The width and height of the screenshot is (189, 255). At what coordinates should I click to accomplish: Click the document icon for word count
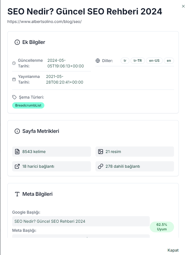17,152
